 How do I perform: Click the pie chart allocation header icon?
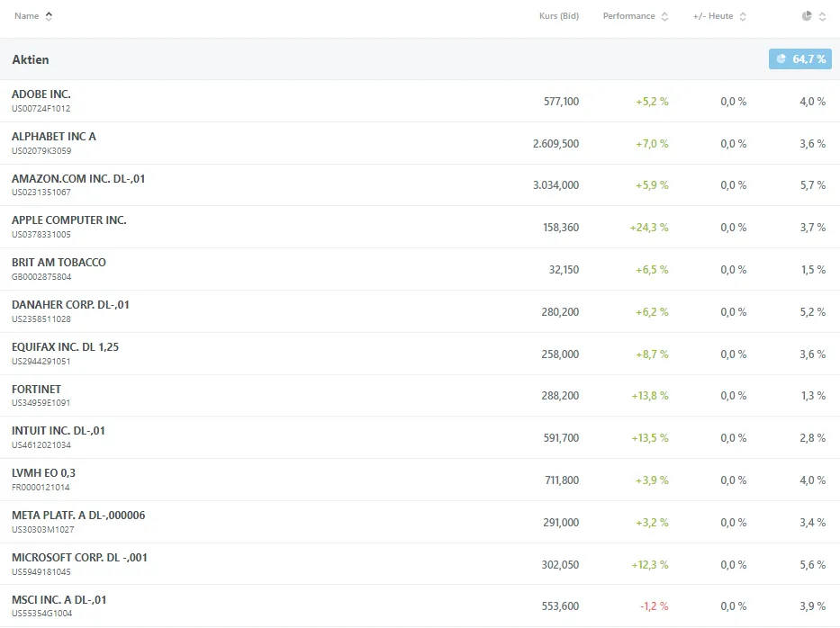[x=807, y=16]
